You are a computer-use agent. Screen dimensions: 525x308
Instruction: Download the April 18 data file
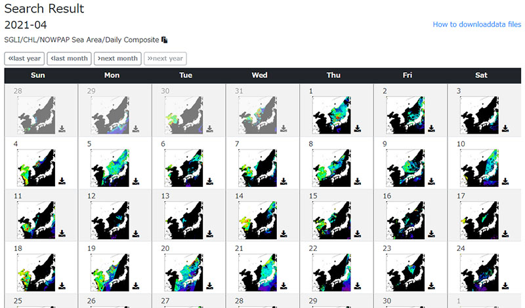(62, 286)
